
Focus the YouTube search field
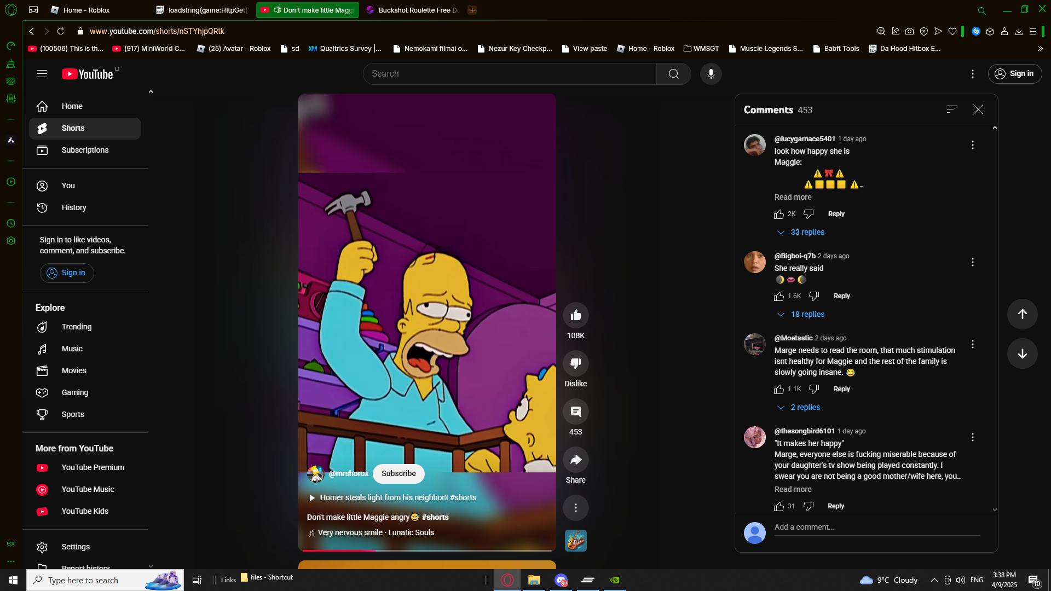[510, 74]
